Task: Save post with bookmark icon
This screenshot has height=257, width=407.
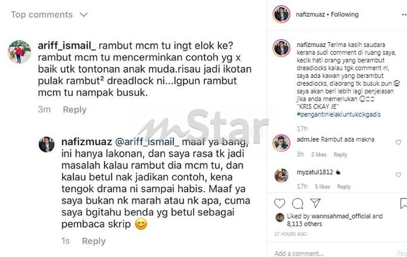Action: [x=404, y=203]
